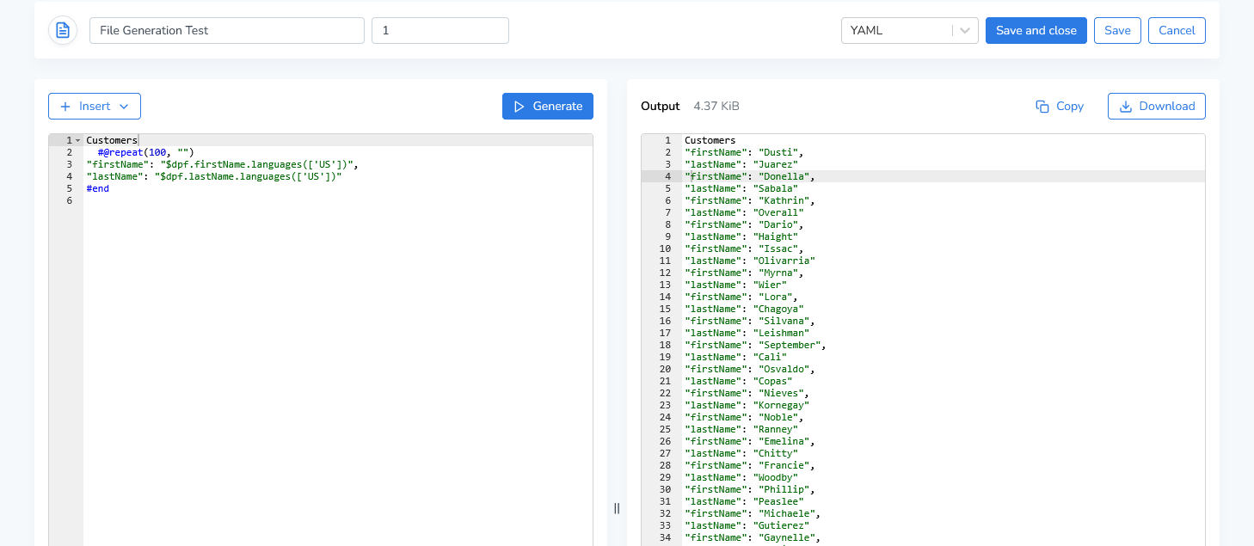Click the document file icon
Image resolution: width=1254 pixels, height=546 pixels.
[63, 30]
